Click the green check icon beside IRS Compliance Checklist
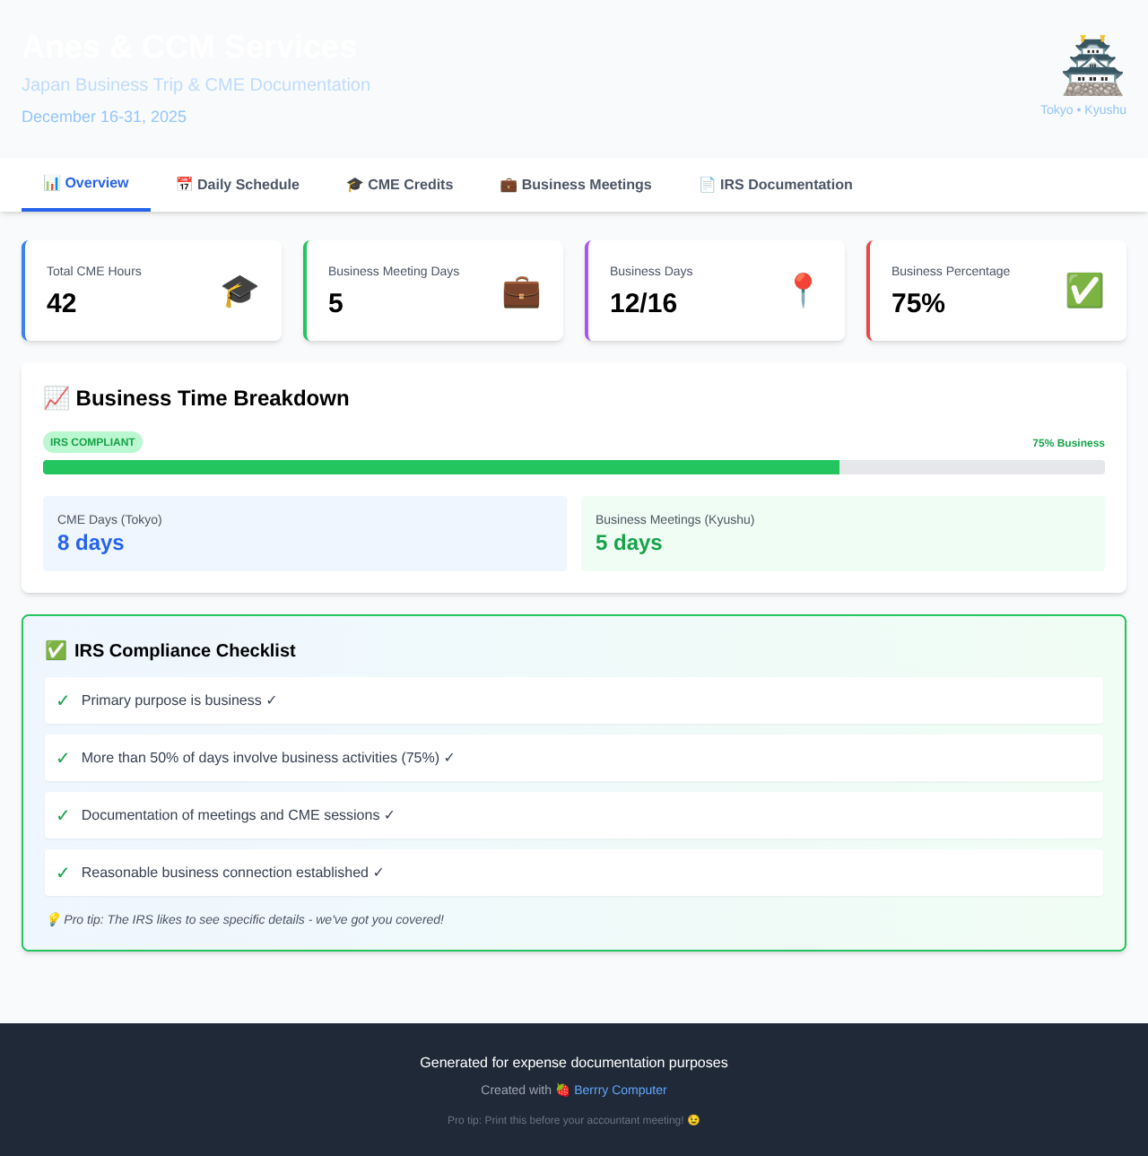 [56, 650]
